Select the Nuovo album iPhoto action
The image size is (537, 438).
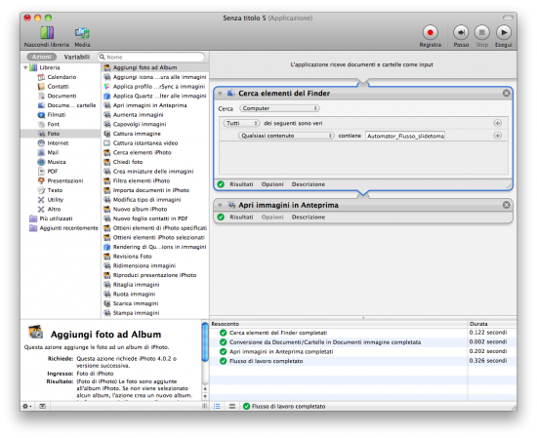pos(140,209)
